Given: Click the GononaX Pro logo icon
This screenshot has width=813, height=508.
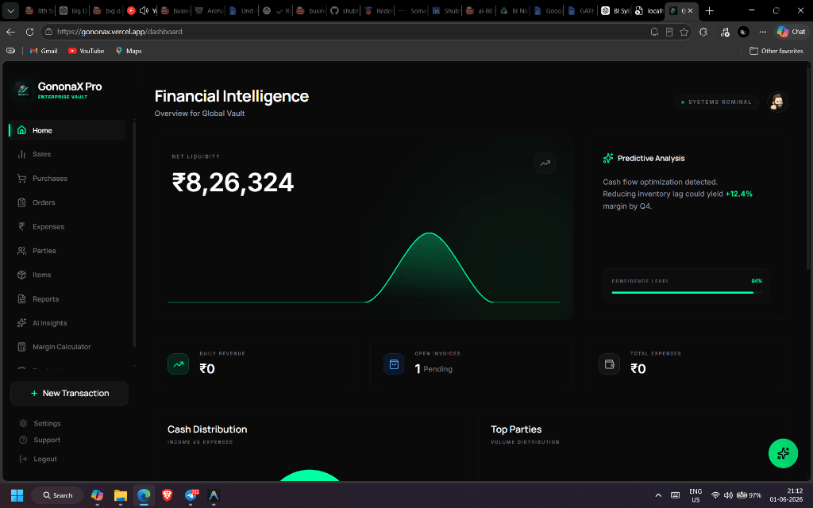Looking at the screenshot, I should (23, 90).
